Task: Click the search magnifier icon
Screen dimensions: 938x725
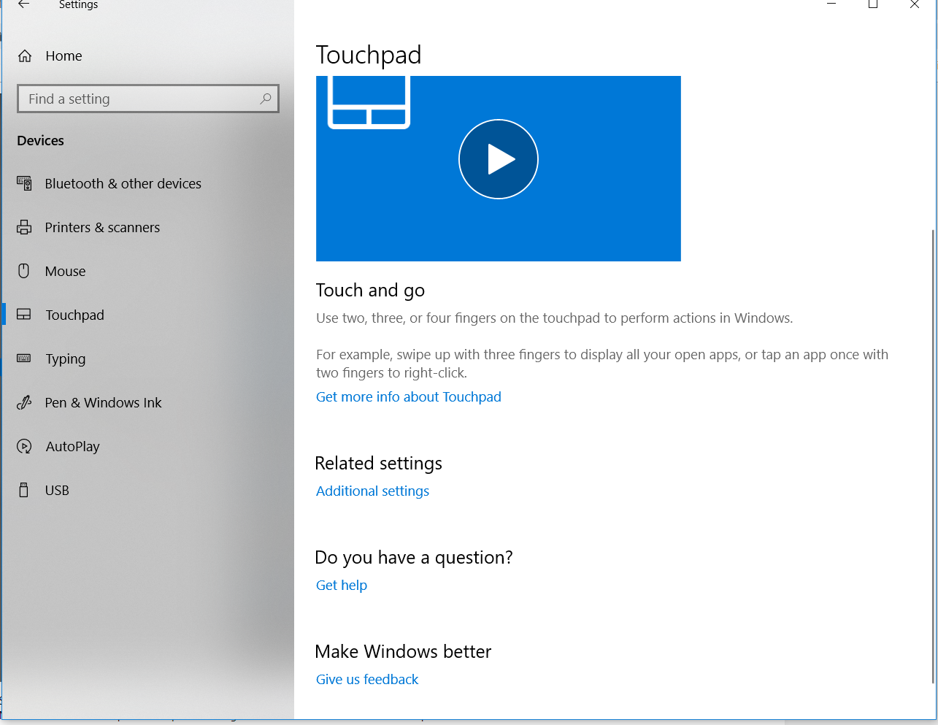Action: coord(266,99)
